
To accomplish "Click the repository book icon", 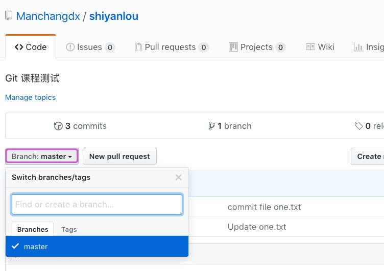I will tap(9, 16).
